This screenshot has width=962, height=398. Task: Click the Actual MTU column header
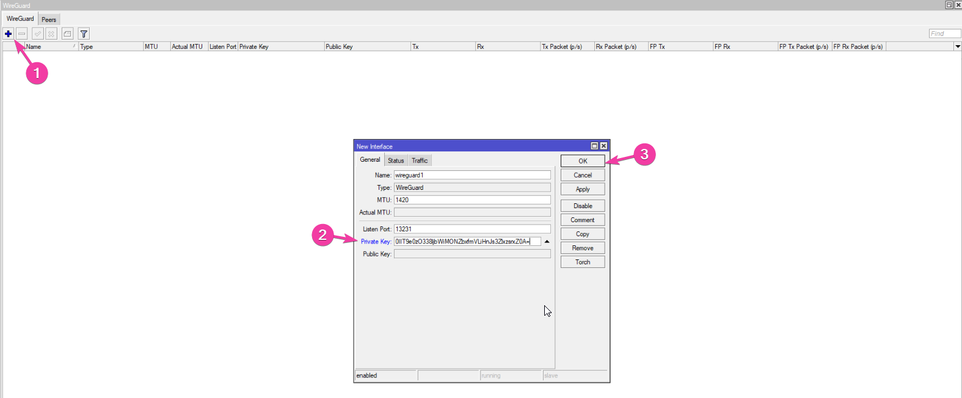click(x=189, y=46)
